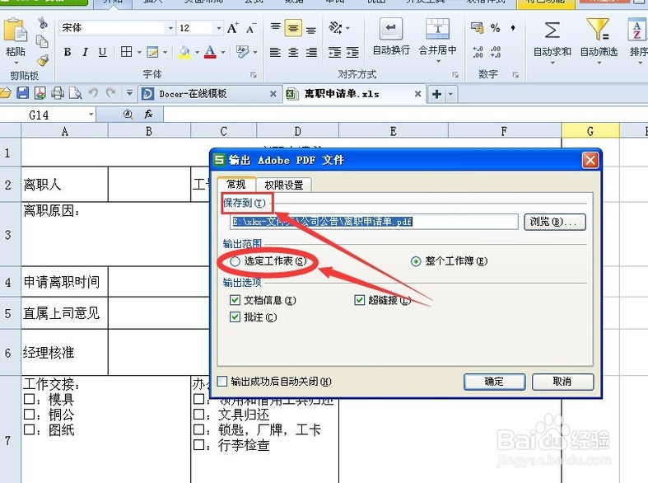Click cell containing 申请离职时间

click(x=64, y=282)
